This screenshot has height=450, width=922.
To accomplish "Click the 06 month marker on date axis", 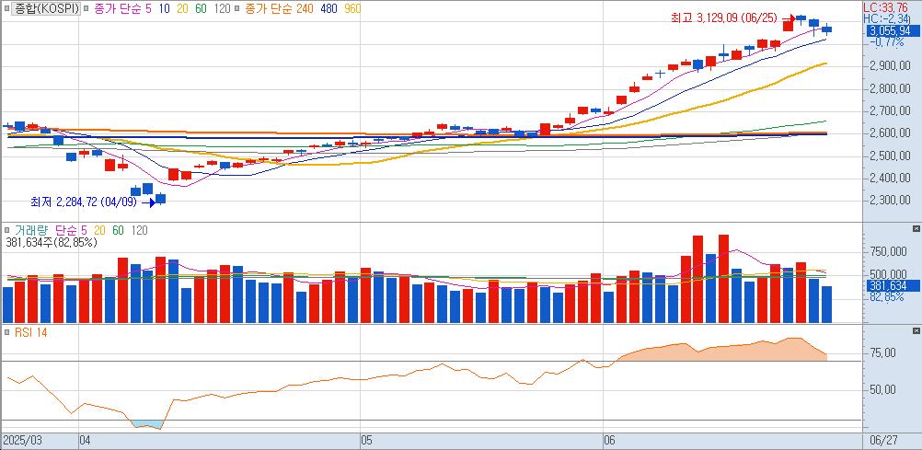I will pos(610,440).
